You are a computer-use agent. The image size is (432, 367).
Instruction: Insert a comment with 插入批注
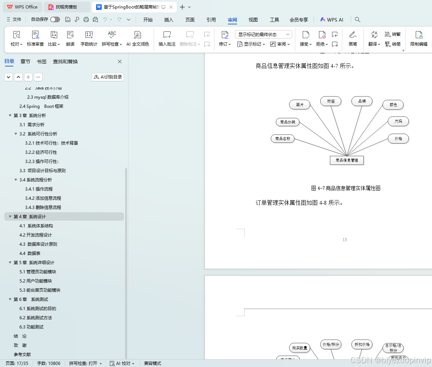166,38
